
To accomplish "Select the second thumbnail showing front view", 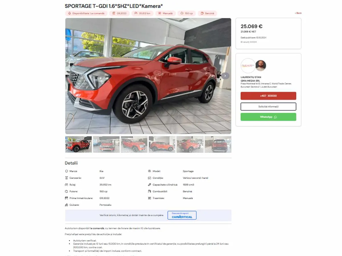I will (x=106, y=144).
